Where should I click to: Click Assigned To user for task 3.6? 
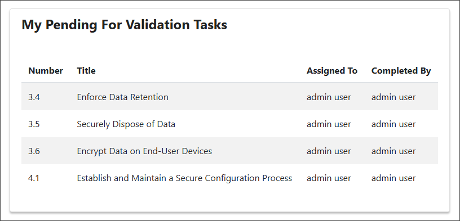329,151
